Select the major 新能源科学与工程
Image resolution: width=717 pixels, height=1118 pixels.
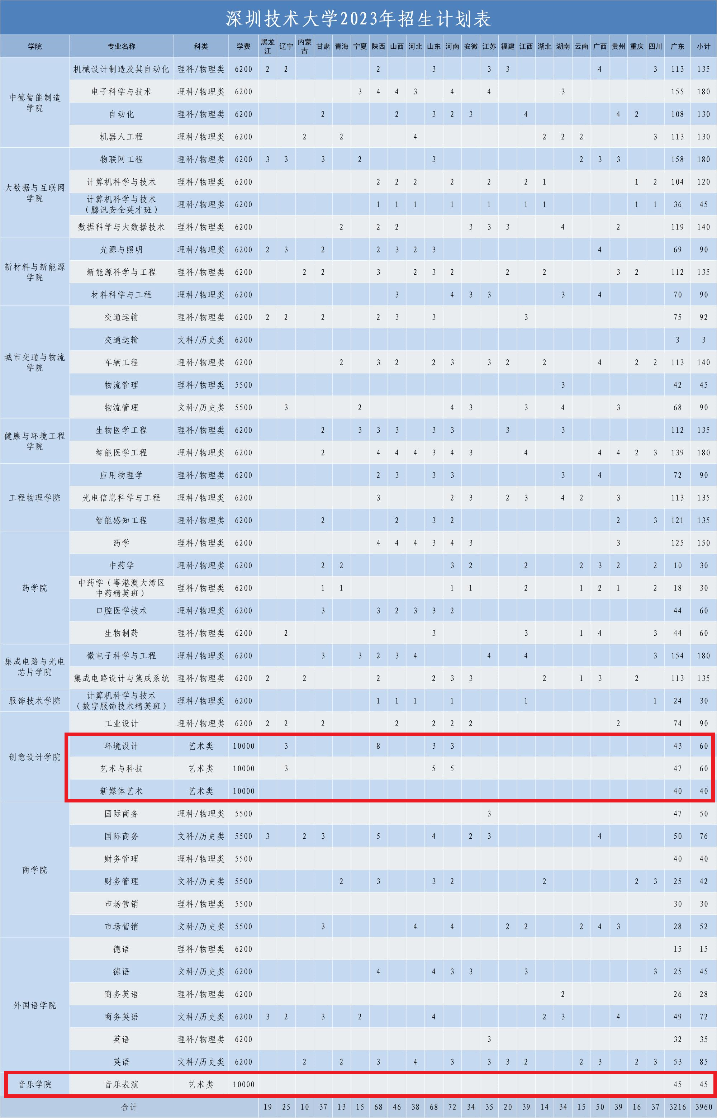click(x=122, y=272)
